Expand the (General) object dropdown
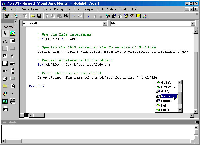This screenshot has width=200, height=145. tap(105, 23)
